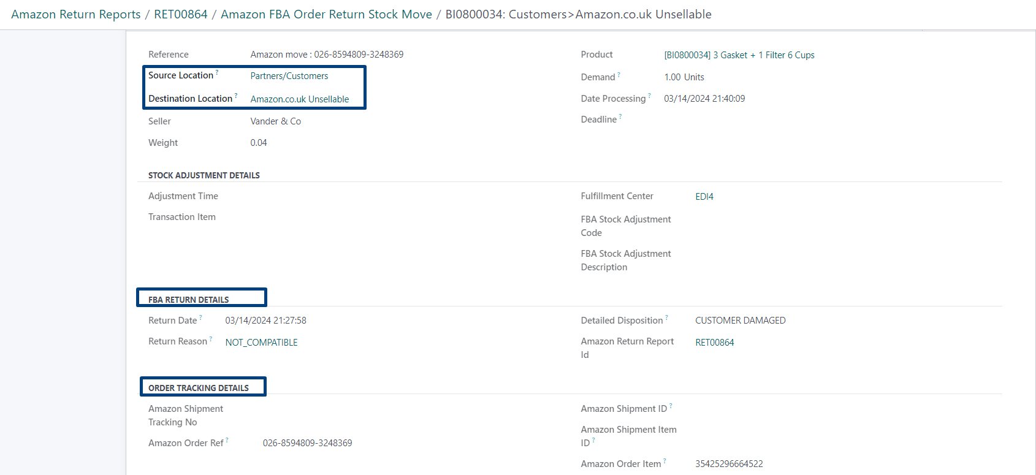The height and width of the screenshot is (475, 1036).
Task: Click Return Reason help question mark
Action: [x=211, y=338]
